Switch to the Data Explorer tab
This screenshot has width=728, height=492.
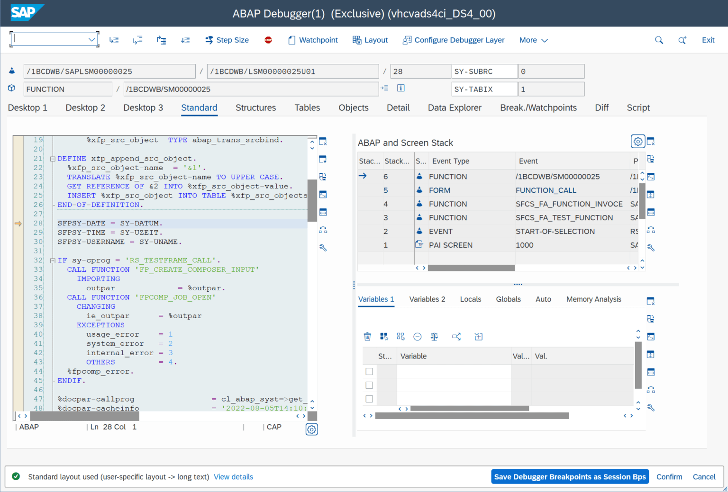(454, 107)
